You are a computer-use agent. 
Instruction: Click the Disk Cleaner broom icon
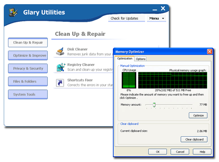[60, 51]
